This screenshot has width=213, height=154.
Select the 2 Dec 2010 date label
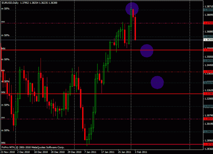click(24, 152)
